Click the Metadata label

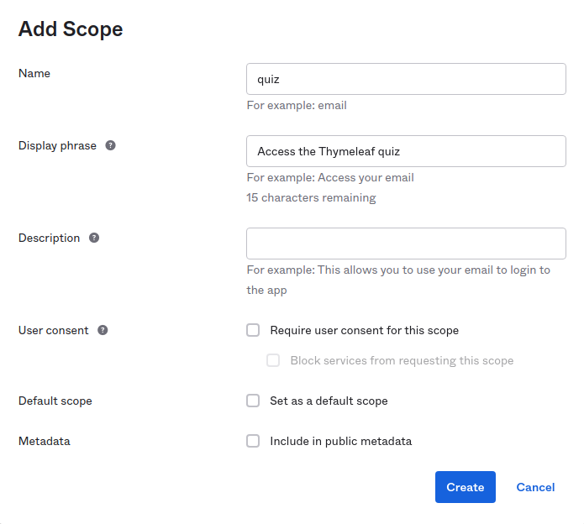coord(45,441)
